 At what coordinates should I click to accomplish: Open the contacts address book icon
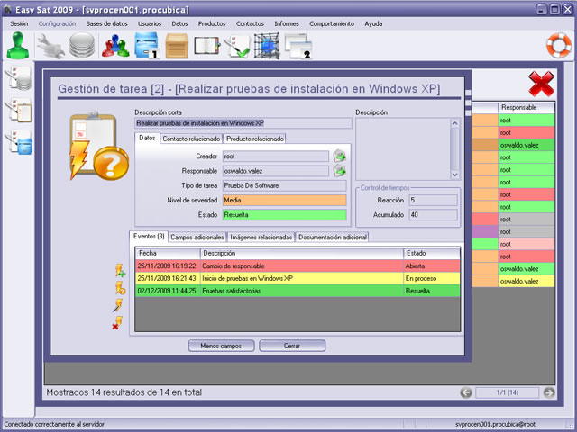[206, 46]
